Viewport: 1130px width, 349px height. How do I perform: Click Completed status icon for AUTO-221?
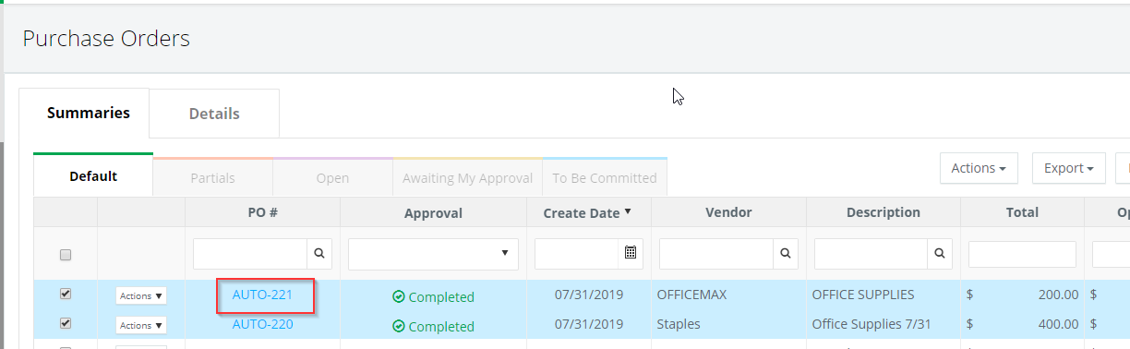398,296
